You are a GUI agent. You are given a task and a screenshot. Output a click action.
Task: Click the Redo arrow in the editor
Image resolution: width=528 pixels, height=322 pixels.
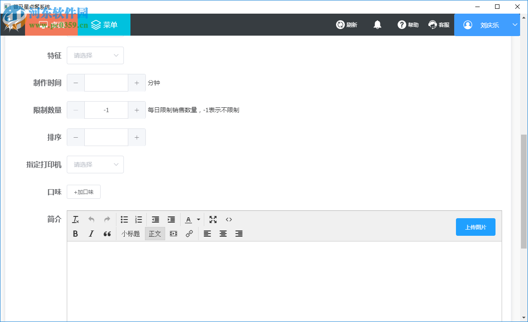click(107, 219)
